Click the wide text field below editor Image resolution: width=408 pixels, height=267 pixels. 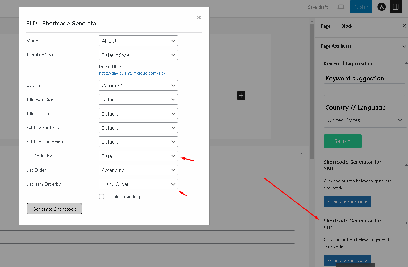tap(148, 237)
